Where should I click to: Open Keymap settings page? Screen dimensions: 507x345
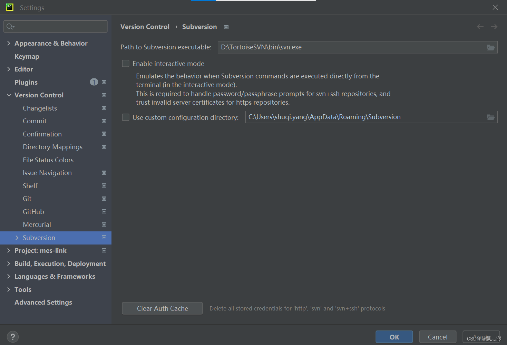coord(27,56)
